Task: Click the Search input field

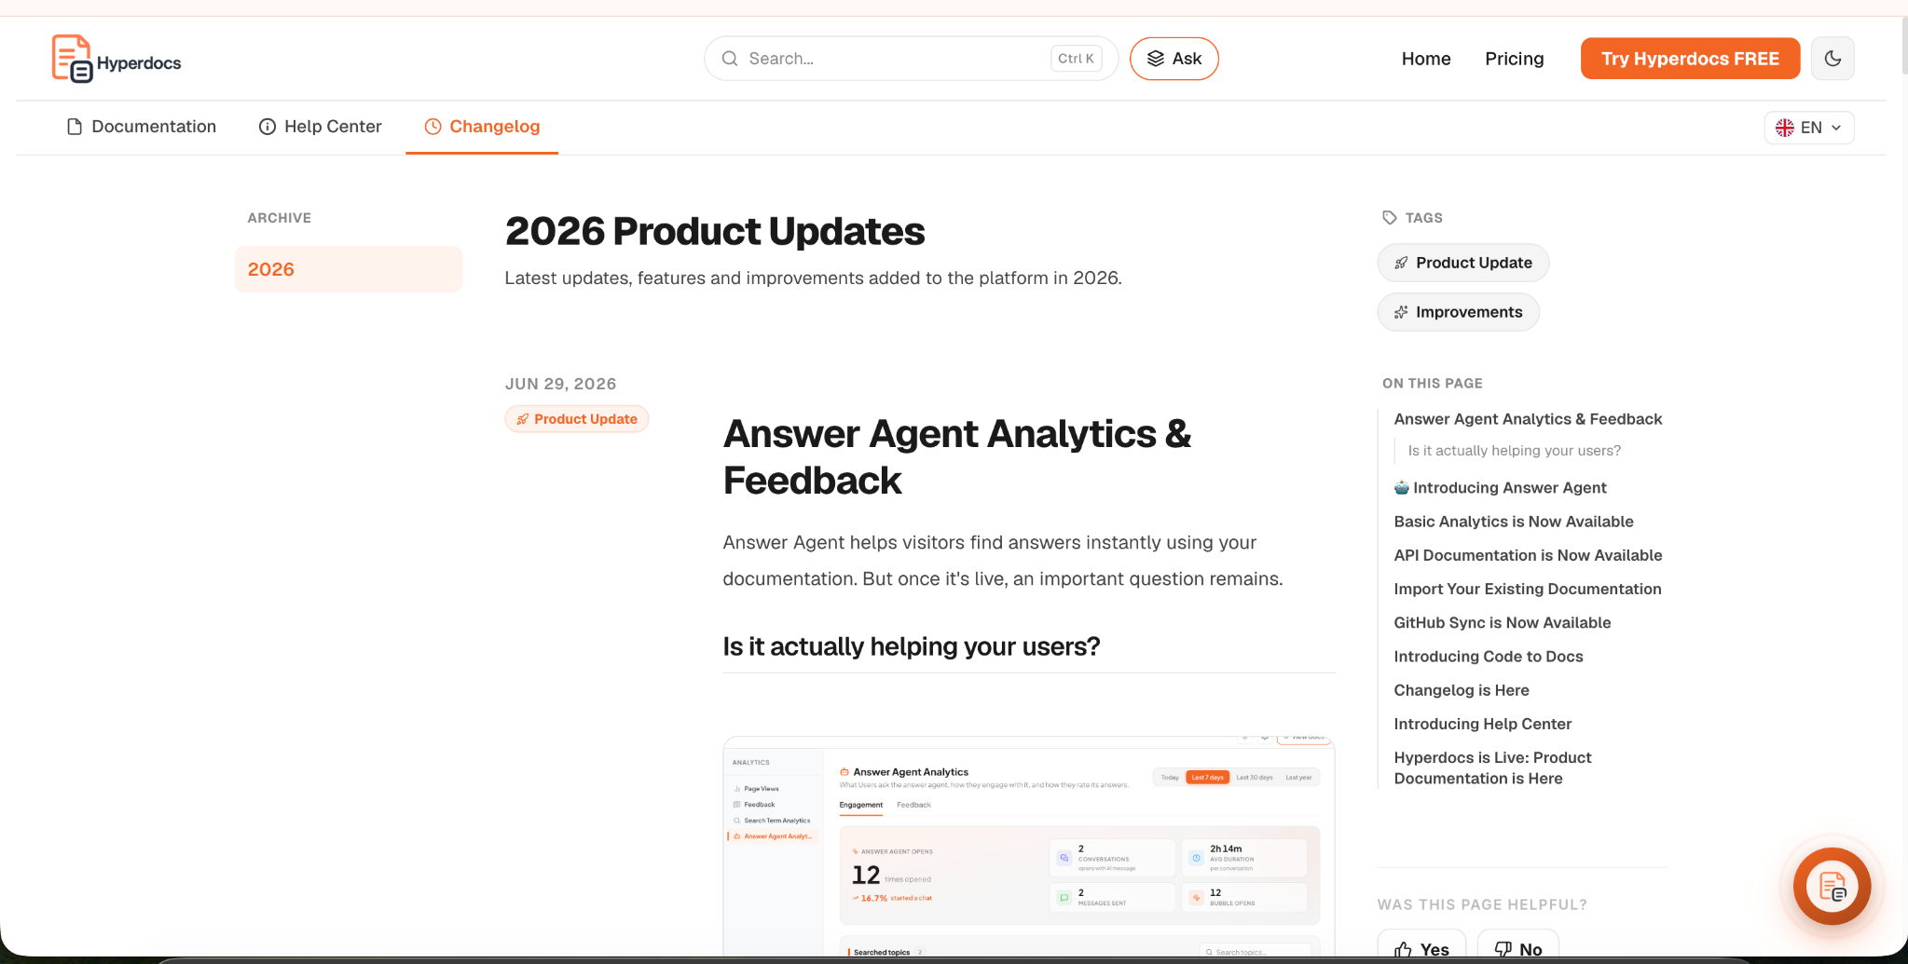Action: click(911, 59)
